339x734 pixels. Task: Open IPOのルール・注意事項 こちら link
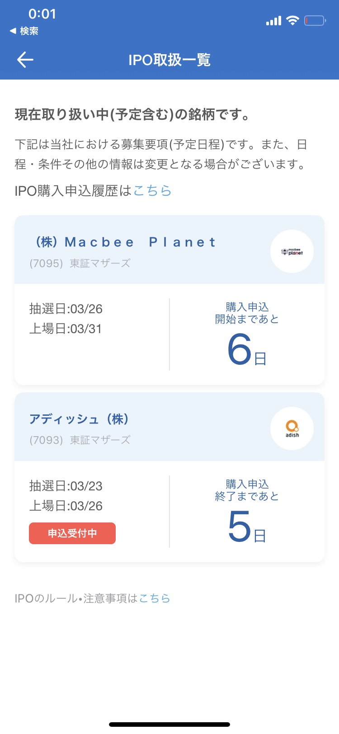point(155,598)
